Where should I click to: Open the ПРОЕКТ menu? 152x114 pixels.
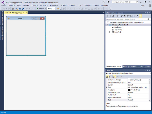pyautogui.click(x=26, y=5)
